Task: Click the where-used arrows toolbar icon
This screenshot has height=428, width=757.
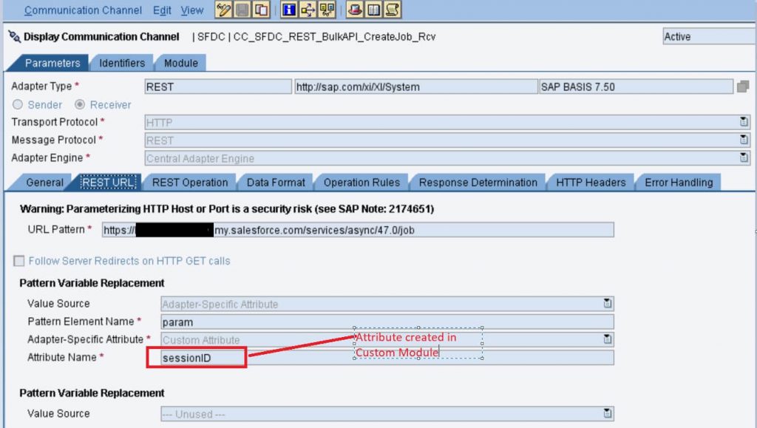Action: coord(308,10)
